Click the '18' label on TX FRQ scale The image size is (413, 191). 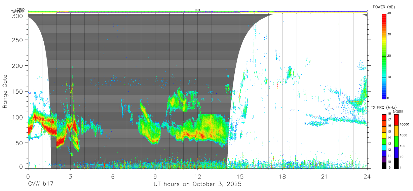pyautogui.click(x=389, y=114)
